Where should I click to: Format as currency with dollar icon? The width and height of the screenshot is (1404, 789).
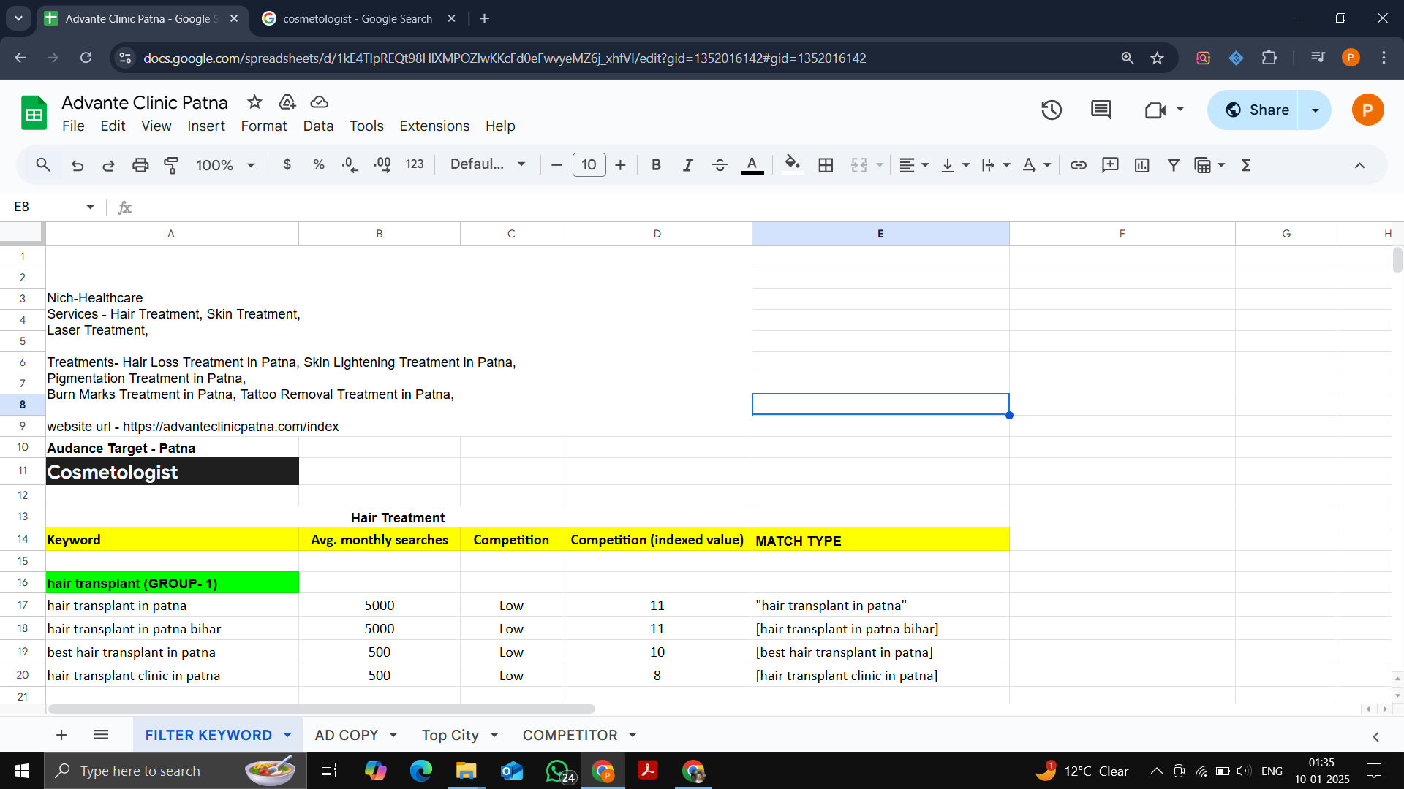click(287, 165)
